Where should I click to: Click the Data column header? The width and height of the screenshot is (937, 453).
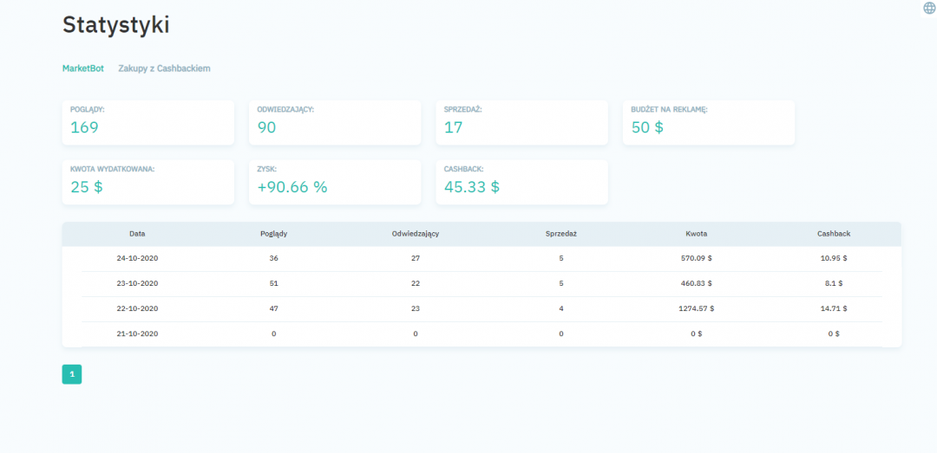(137, 234)
